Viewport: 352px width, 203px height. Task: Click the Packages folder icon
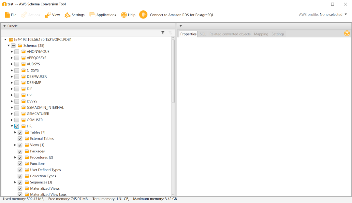click(27, 151)
